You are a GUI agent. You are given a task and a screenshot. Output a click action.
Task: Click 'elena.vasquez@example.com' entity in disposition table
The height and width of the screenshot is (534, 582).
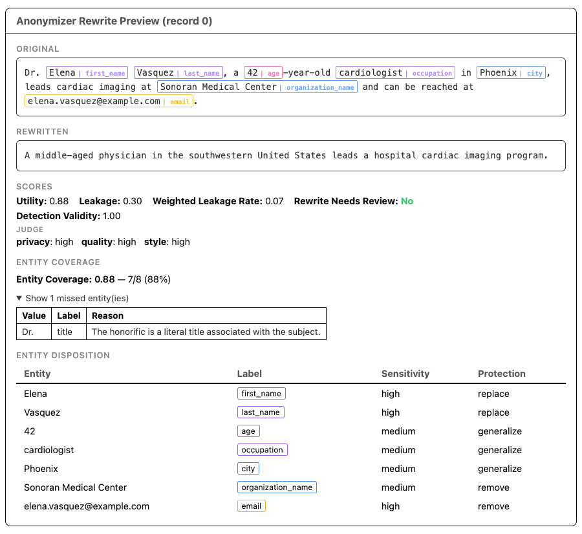(x=87, y=506)
